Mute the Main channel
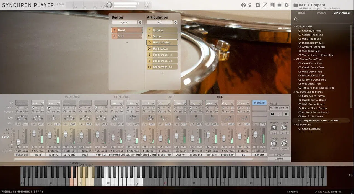The width and height of the screenshot is (354, 194). (34, 147)
